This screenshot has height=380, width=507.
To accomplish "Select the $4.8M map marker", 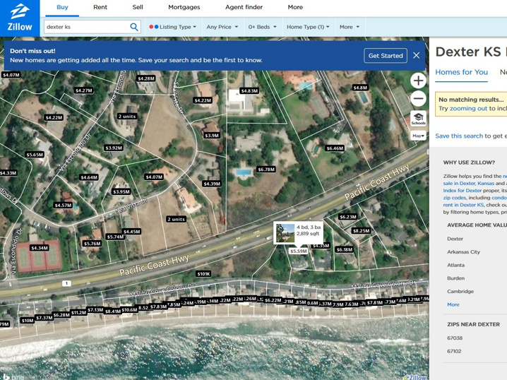I will (x=360, y=88).
